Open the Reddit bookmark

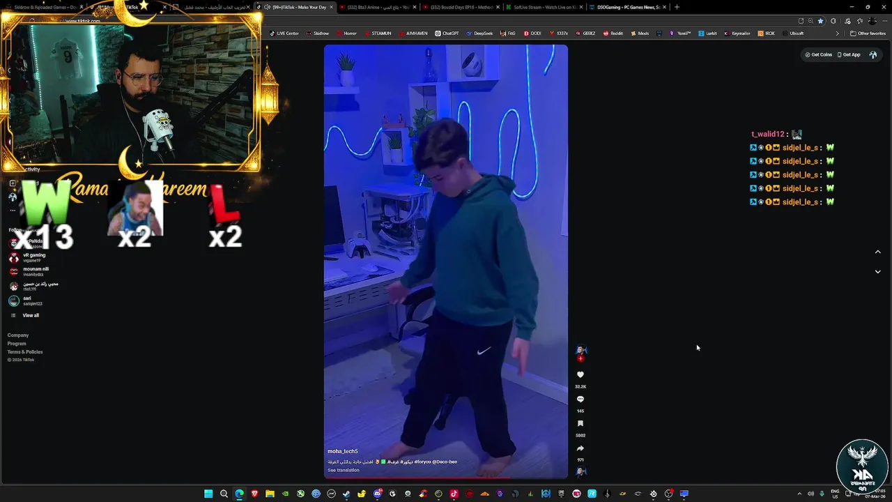(613, 33)
